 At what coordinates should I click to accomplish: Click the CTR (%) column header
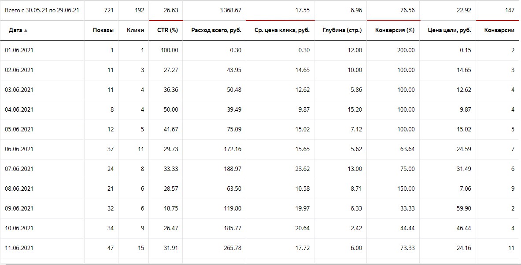coord(167,30)
